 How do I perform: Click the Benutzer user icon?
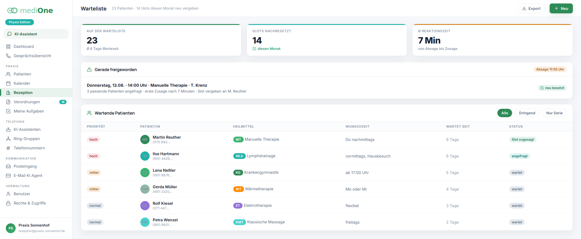(x=8, y=194)
